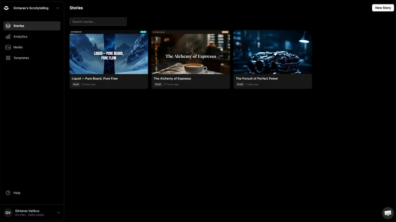Go to Stories in the sidebar
The image size is (396, 222).
click(32, 26)
